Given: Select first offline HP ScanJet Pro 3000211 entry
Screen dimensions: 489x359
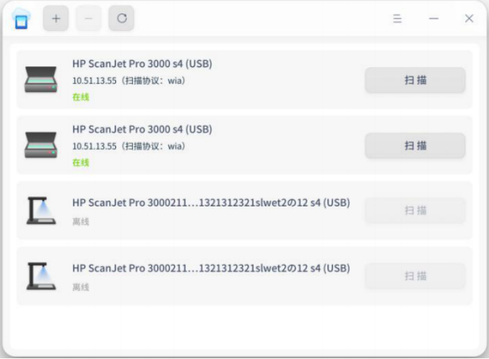Looking at the screenshot, I should 245,211.
